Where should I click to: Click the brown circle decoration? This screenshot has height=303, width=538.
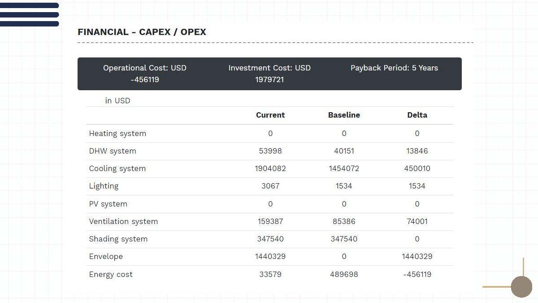click(x=521, y=286)
